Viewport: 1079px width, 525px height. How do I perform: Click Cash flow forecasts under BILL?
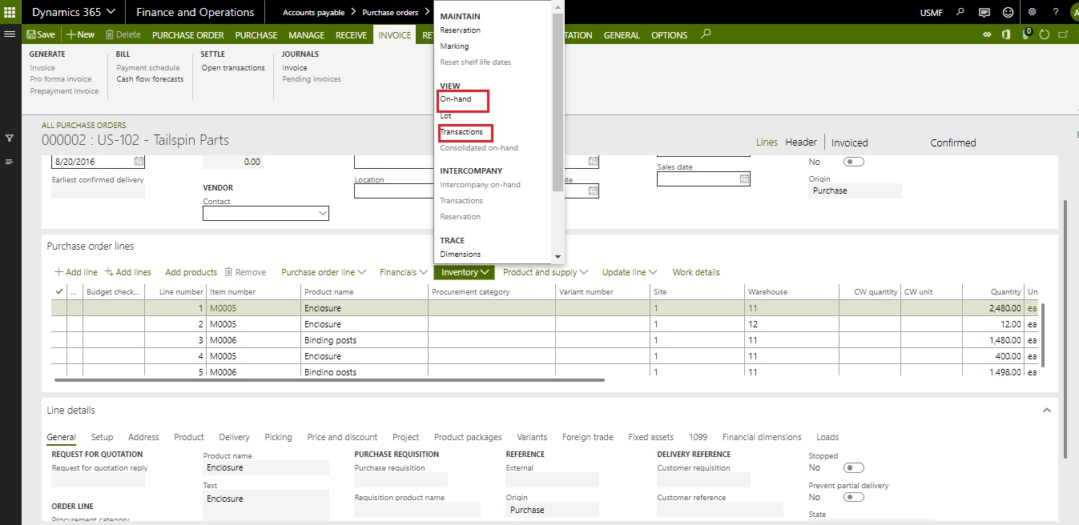point(150,79)
